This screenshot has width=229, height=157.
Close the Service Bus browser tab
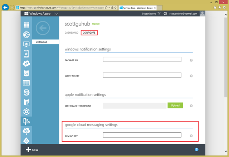click(x=155, y=8)
